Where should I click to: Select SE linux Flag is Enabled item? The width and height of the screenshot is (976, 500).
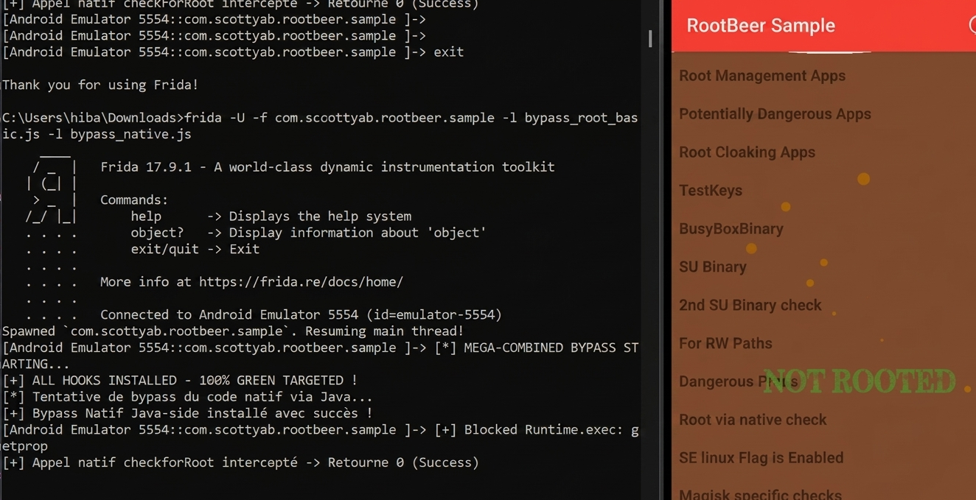pyautogui.click(x=823, y=458)
